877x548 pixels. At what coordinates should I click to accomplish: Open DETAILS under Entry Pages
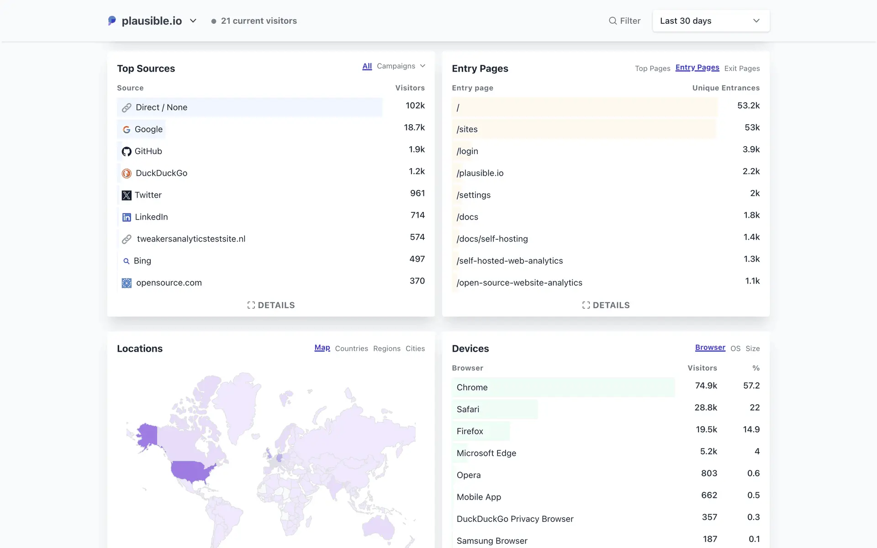(606, 305)
